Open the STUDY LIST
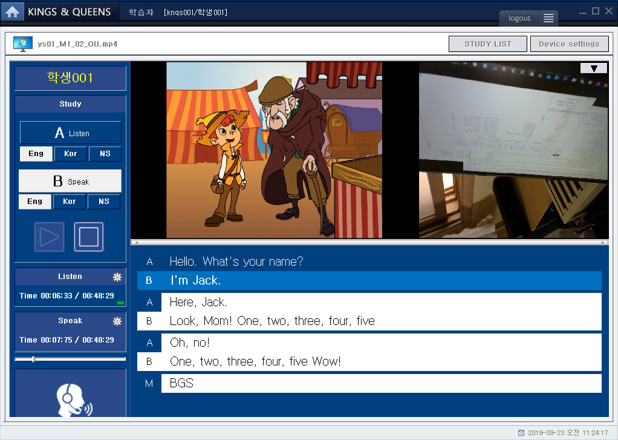The height and width of the screenshot is (440, 618). click(488, 44)
